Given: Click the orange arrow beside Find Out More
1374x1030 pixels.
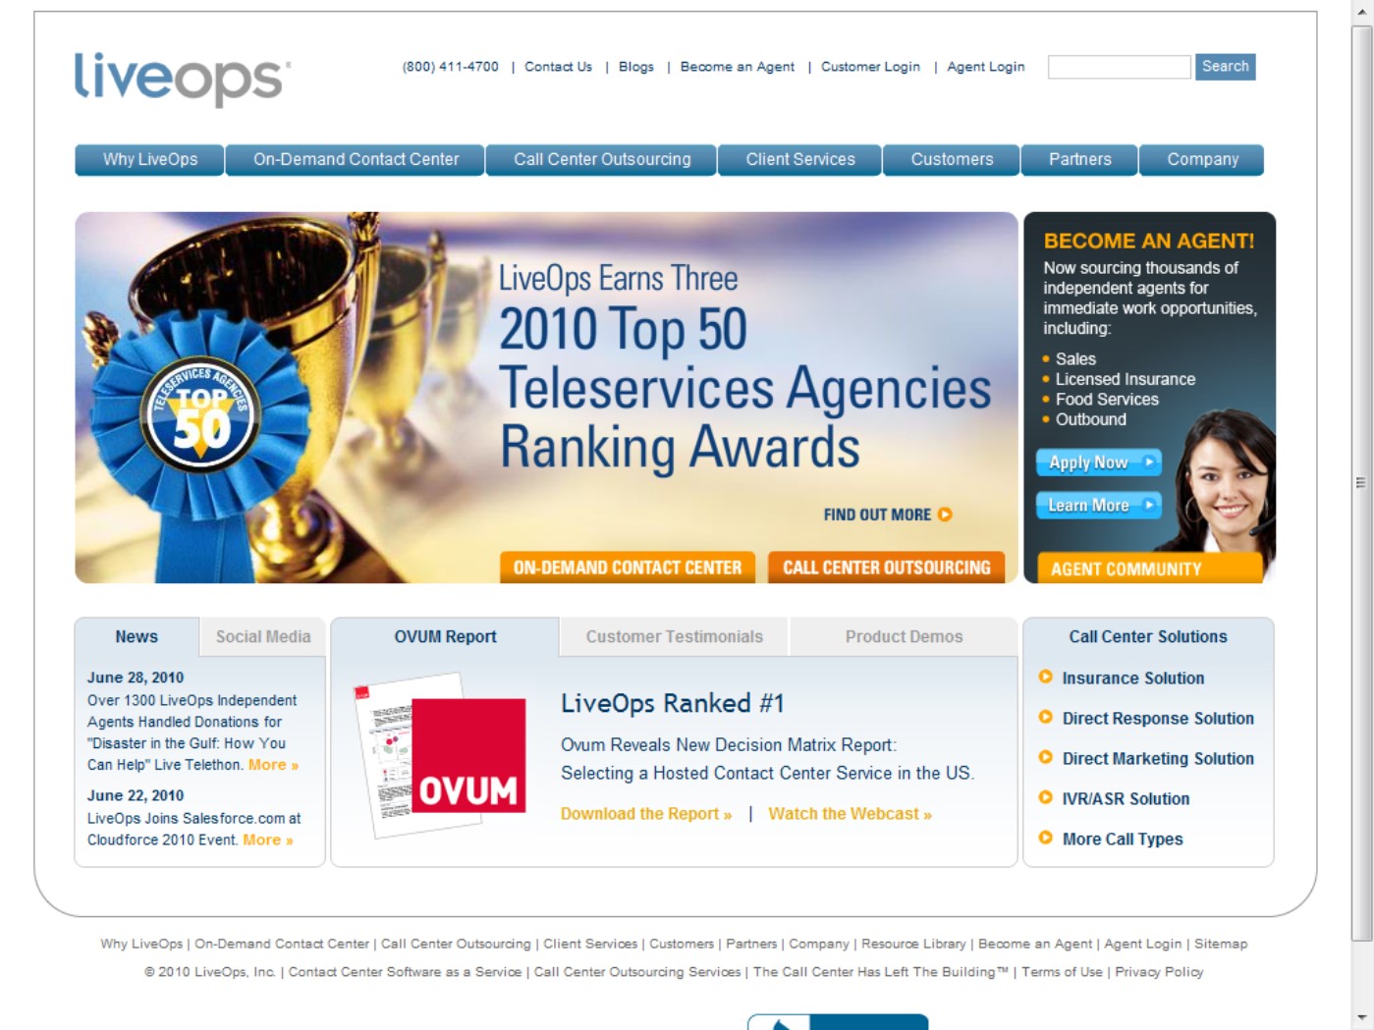Looking at the screenshot, I should tap(945, 515).
